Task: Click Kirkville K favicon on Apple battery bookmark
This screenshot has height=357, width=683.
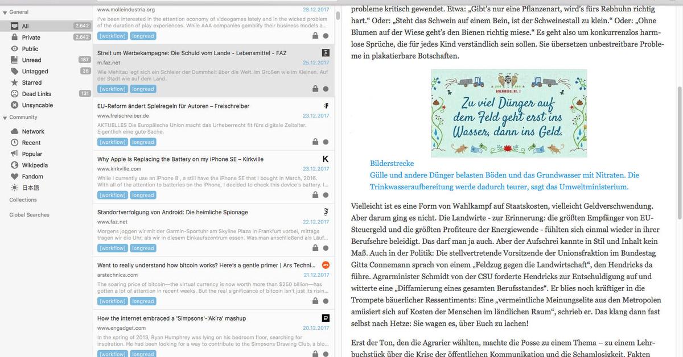Action: 326,159
